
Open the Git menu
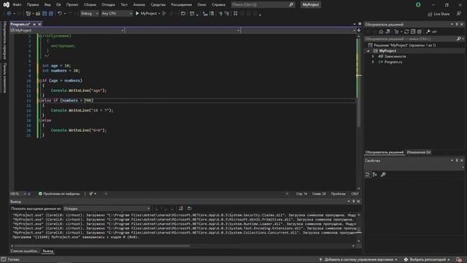click(x=58, y=4)
